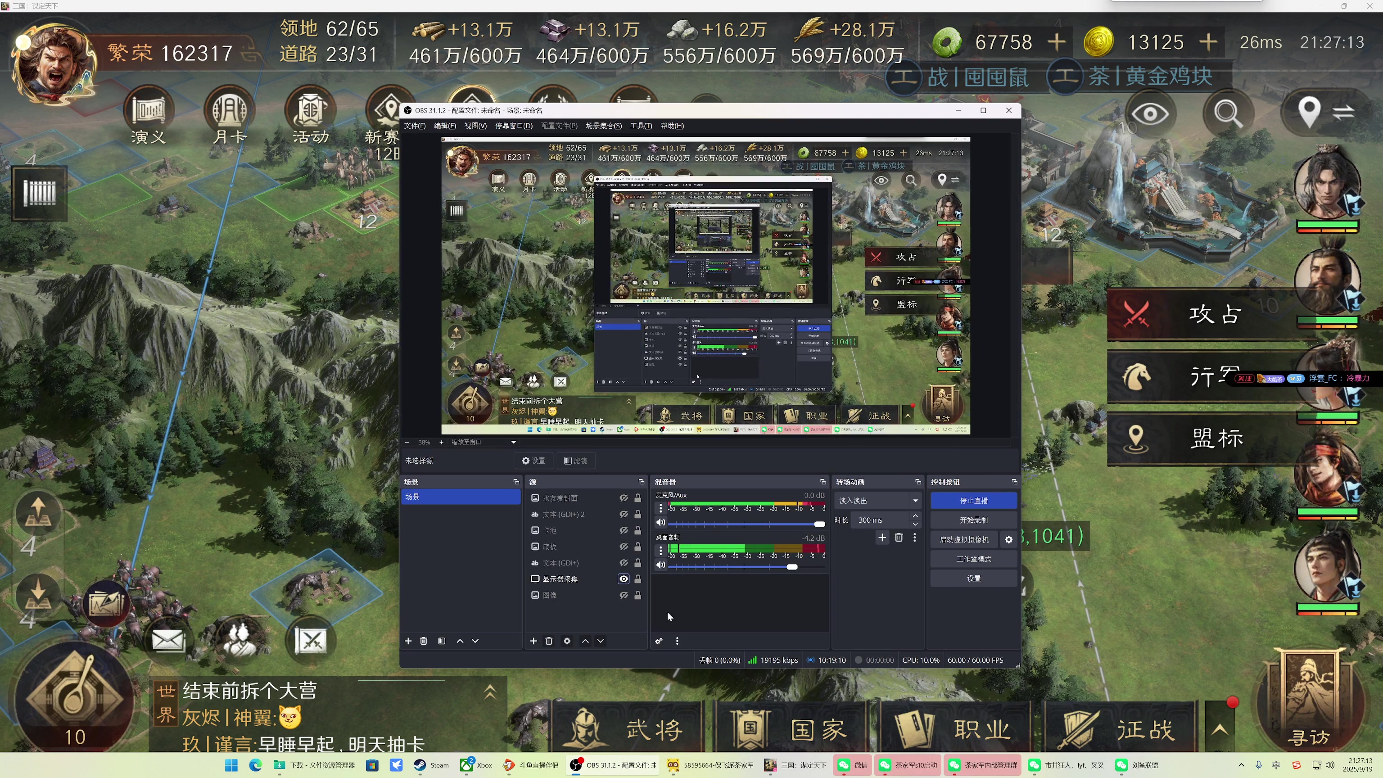Open advanced audio properties gears in mixer
1383x778 pixels.
click(x=659, y=641)
